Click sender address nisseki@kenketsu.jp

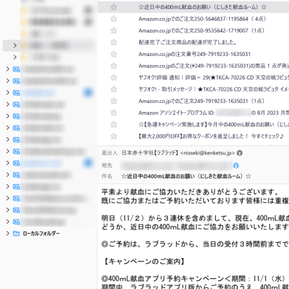click(x=207, y=153)
